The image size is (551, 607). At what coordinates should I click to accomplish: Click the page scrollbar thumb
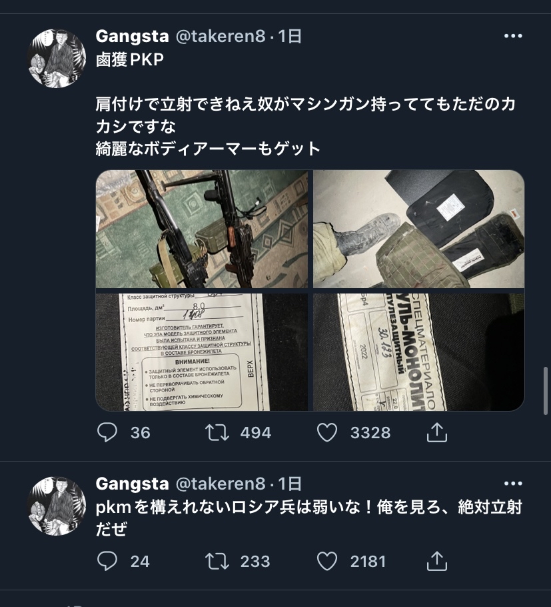545,391
